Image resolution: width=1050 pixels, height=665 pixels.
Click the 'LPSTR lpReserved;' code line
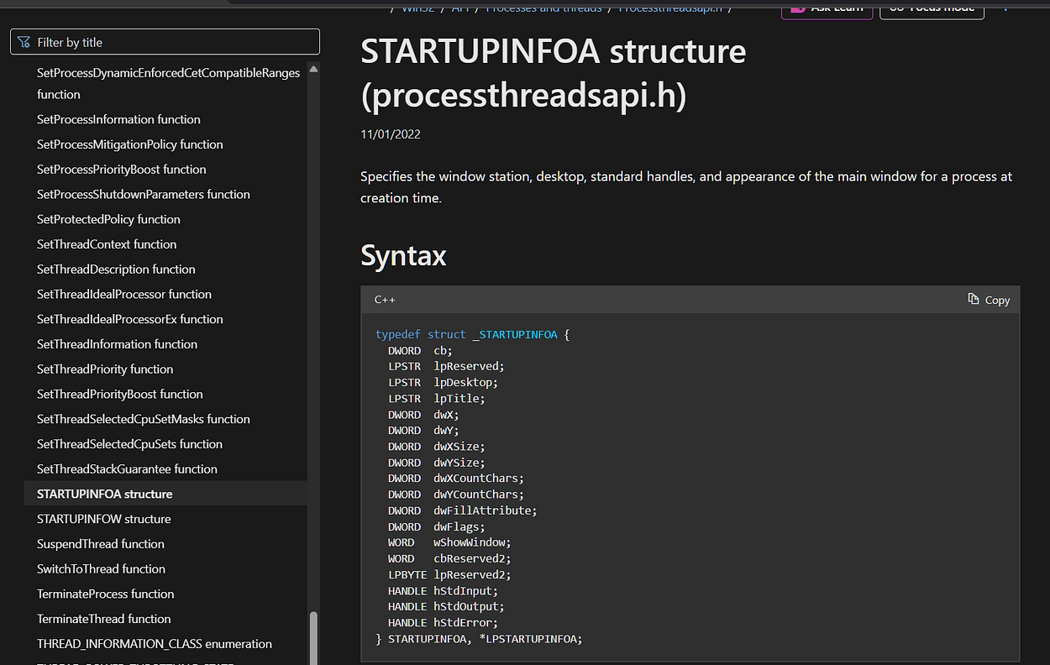click(446, 366)
